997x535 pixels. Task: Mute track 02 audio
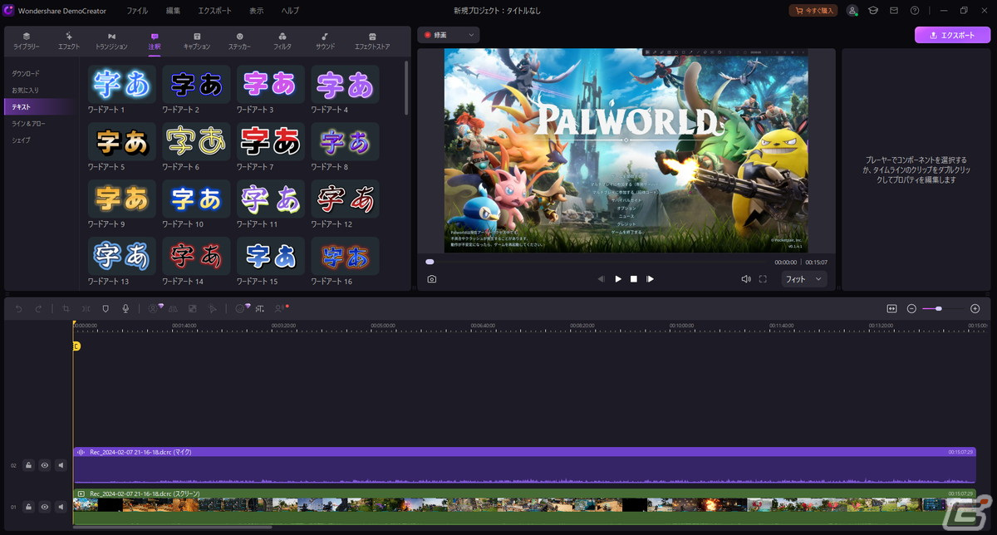click(x=61, y=465)
